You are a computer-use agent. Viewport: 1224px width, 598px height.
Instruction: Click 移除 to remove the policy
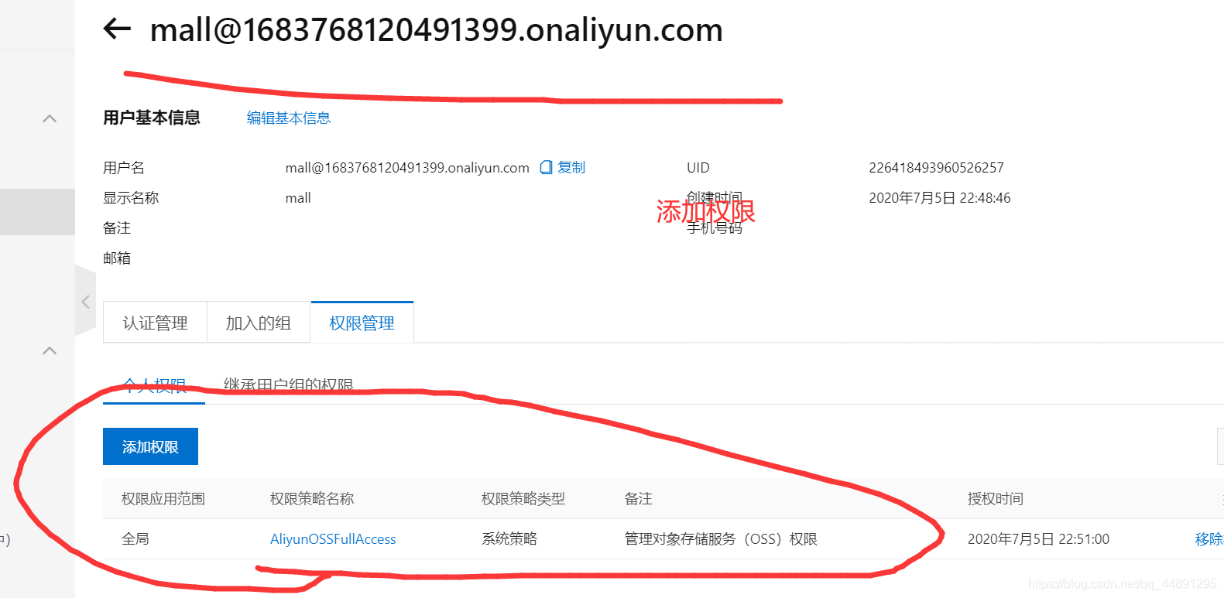[x=1209, y=539]
